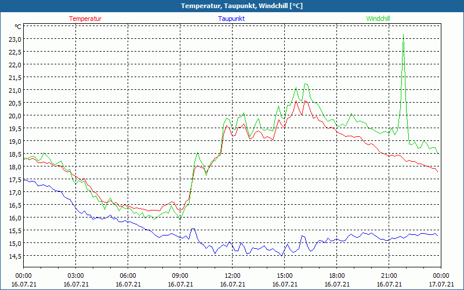Image resolution: width=464 pixels, height=290 pixels.
Task: Click the 23,0 y-axis value
Action: pos(15,39)
